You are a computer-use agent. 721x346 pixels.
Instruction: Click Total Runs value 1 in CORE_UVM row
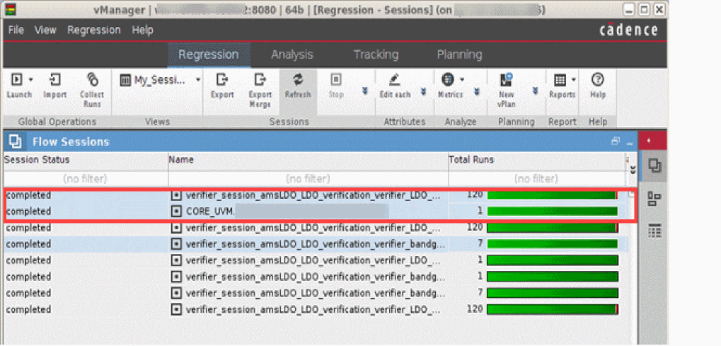pos(480,211)
